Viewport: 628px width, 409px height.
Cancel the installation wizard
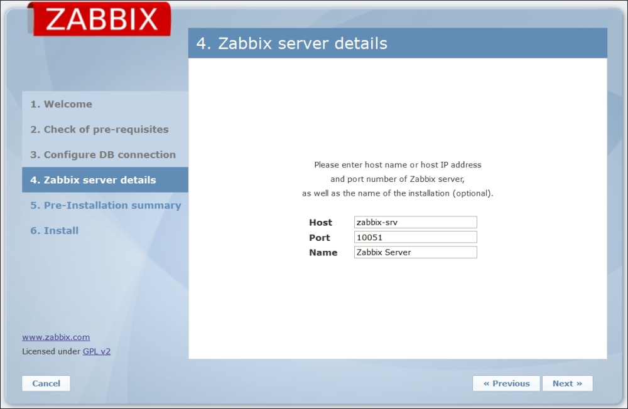(x=46, y=383)
